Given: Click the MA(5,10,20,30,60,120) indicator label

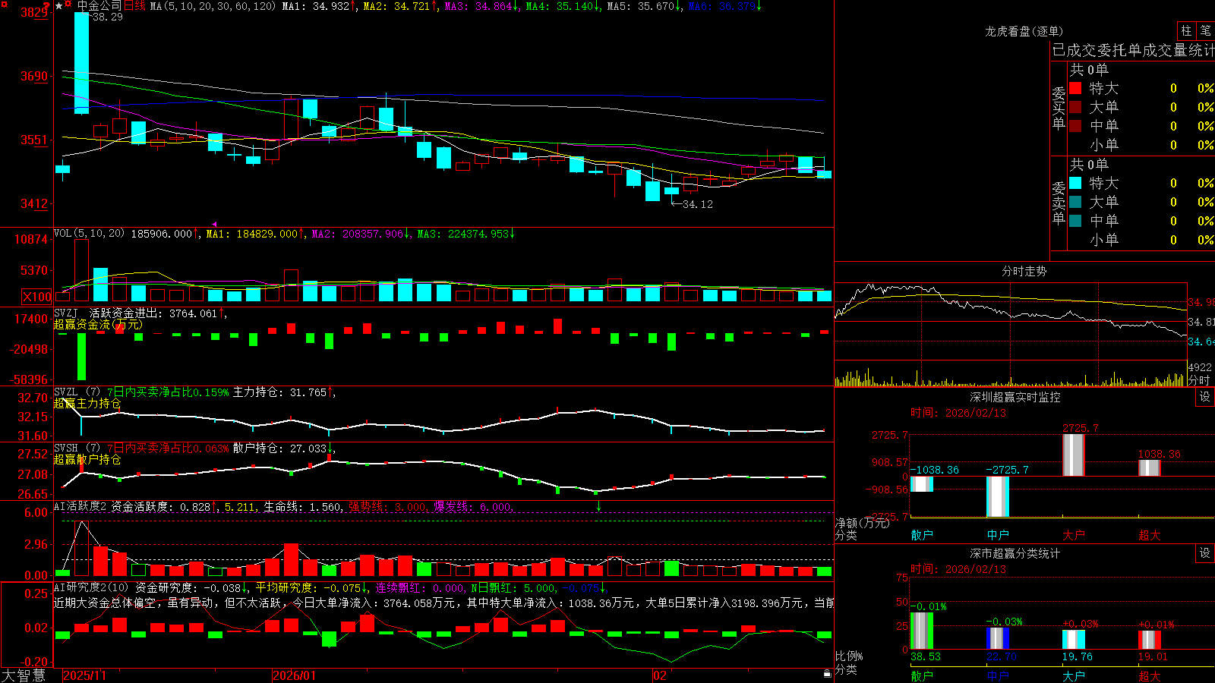Looking at the screenshot, I should tap(213, 6).
